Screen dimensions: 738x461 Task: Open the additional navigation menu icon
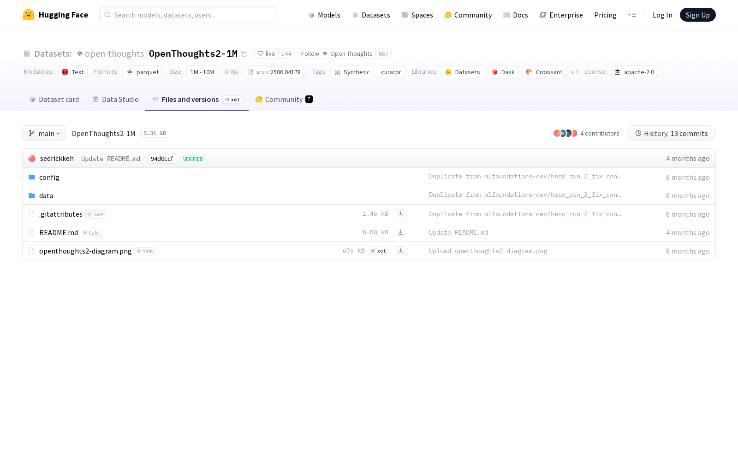pyautogui.click(x=632, y=15)
